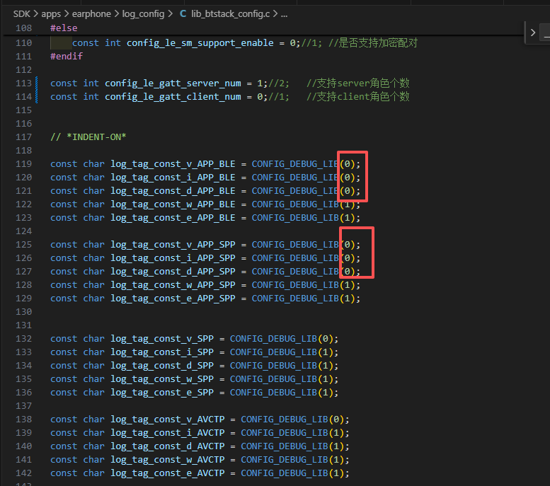Click the SDK breadcrumb segment
Screen dimensions: 550x486
21,14
